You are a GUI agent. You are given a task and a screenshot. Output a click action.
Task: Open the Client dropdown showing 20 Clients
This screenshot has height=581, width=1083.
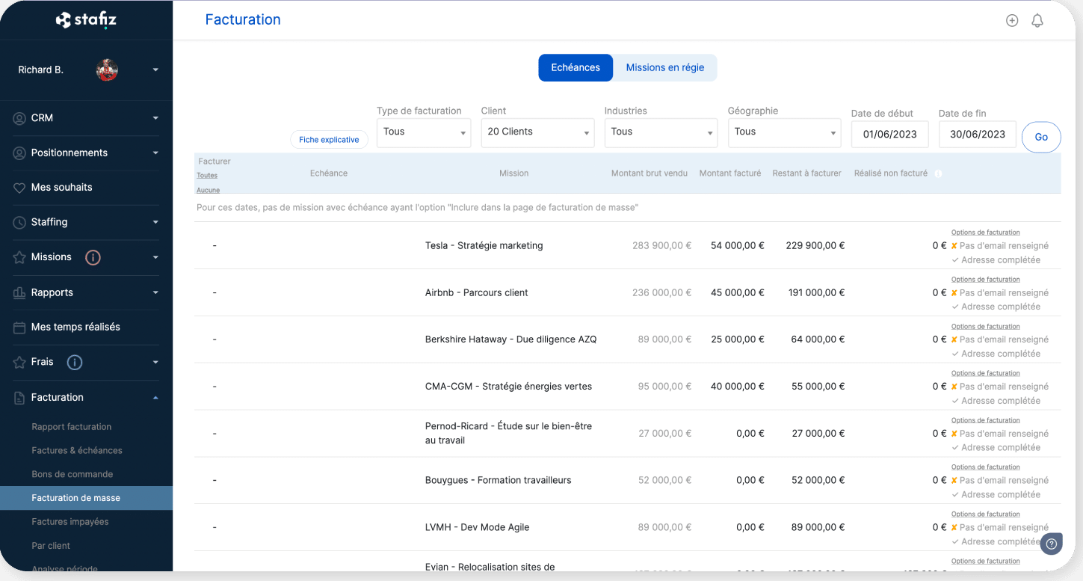click(x=537, y=132)
